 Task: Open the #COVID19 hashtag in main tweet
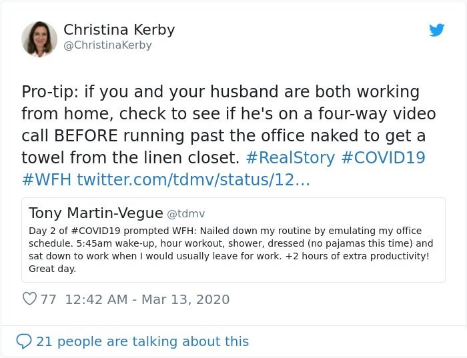point(384,158)
